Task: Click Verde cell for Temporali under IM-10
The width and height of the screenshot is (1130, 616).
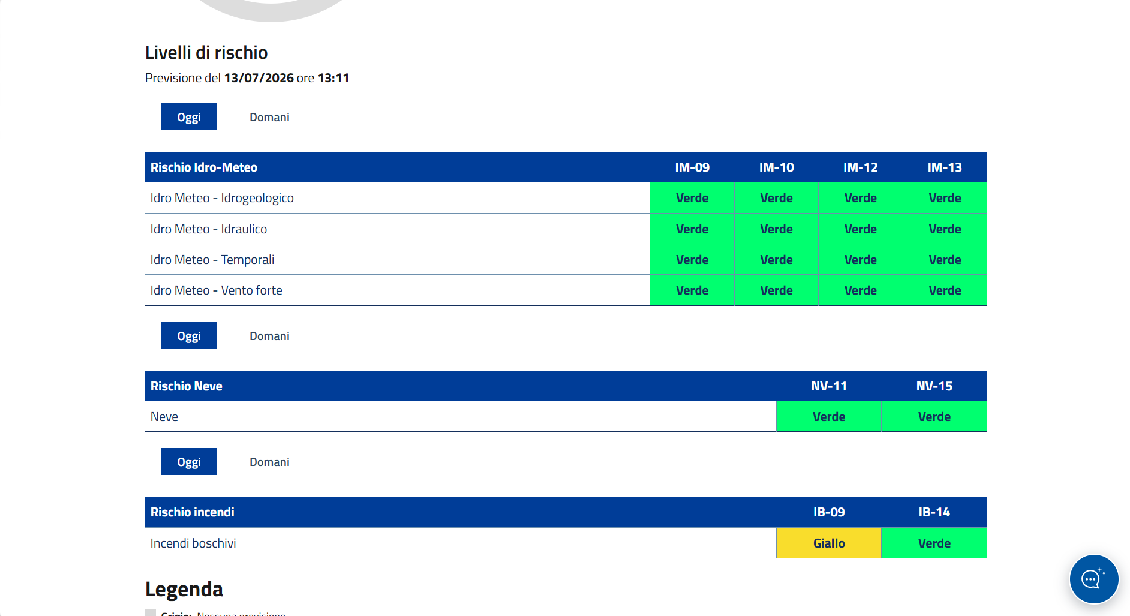Action: pos(776,260)
